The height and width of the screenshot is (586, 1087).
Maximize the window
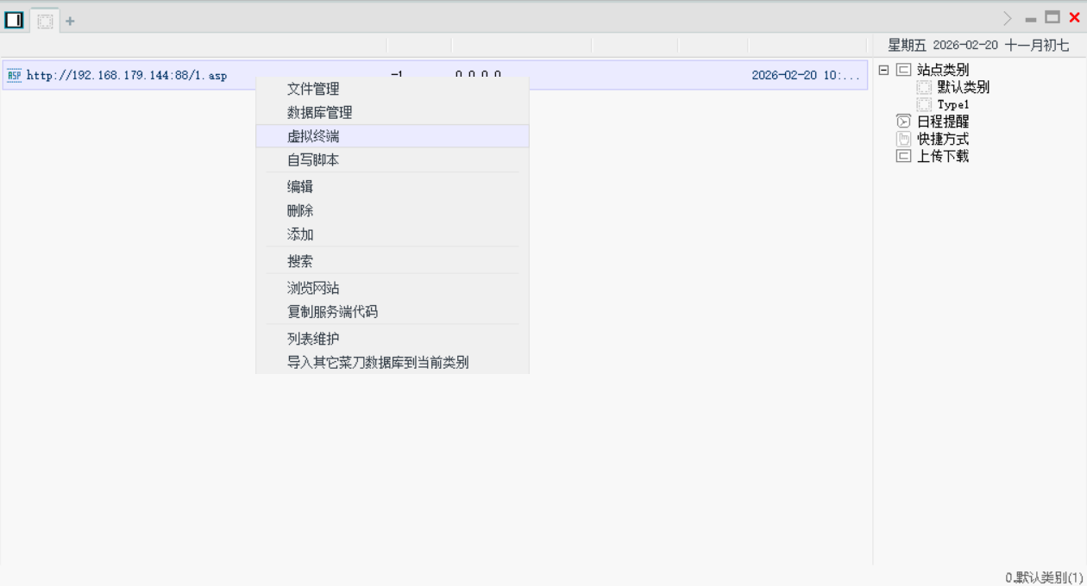(x=1052, y=17)
